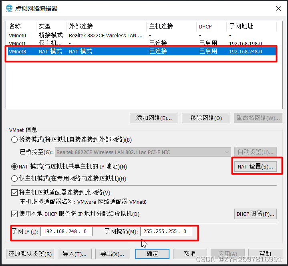This screenshot has width=288, height=266.
Task: Select the 桥接模式 radio button
Action: 14,140
